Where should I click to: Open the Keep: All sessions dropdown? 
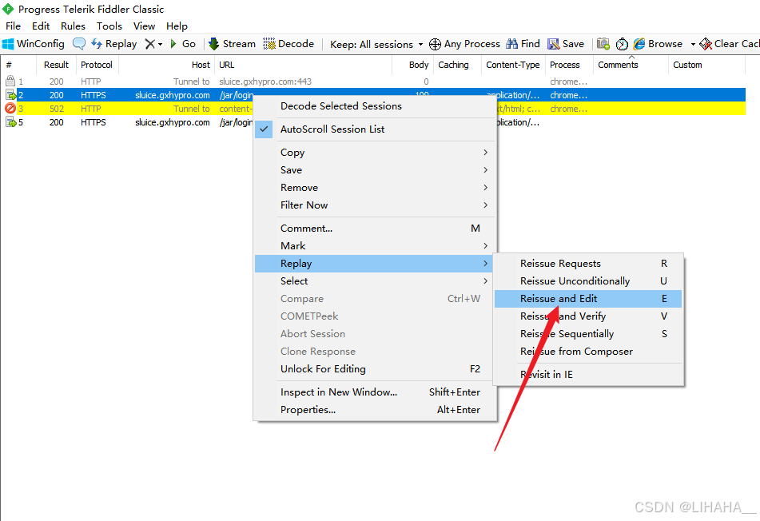pyautogui.click(x=376, y=44)
